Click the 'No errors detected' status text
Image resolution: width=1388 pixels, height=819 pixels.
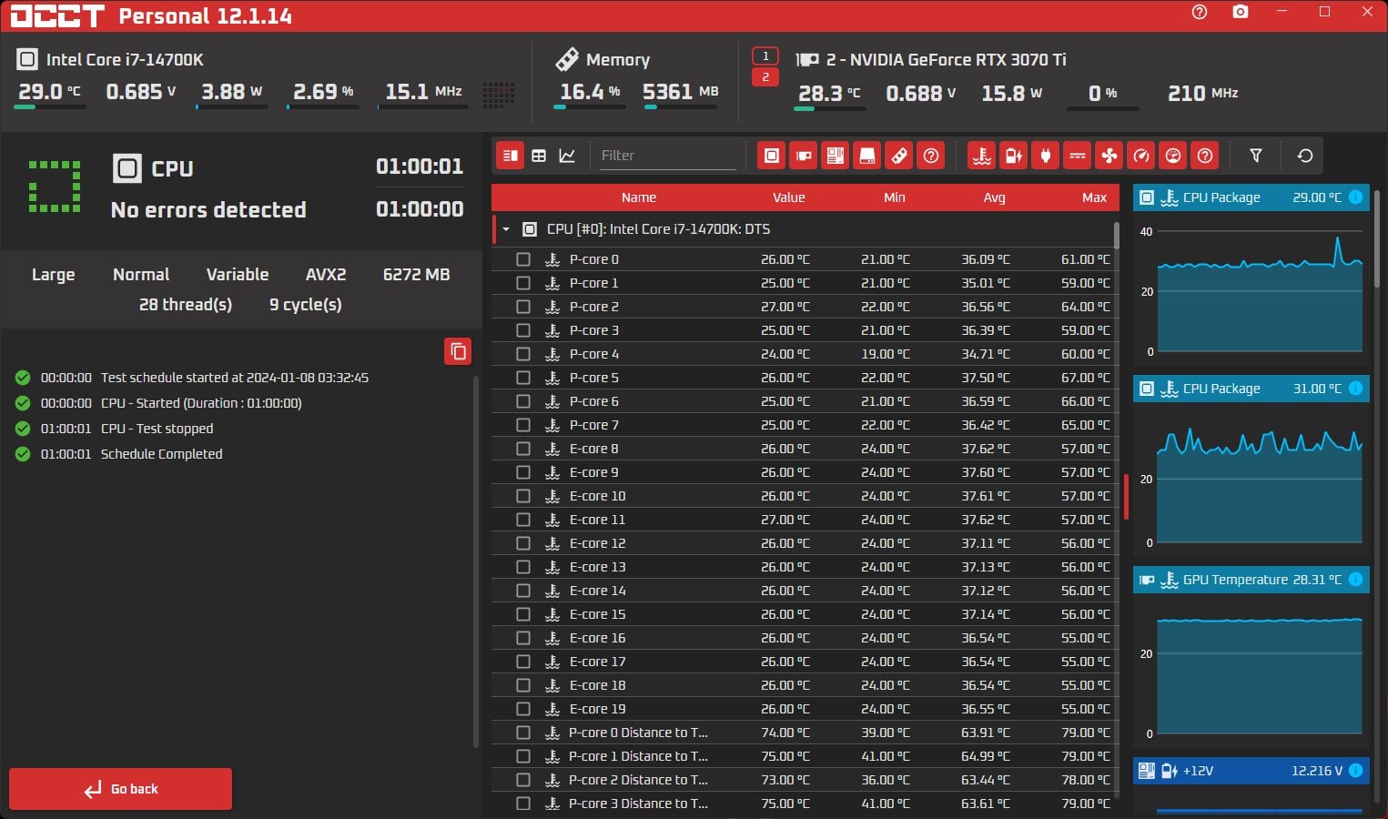[x=208, y=210]
